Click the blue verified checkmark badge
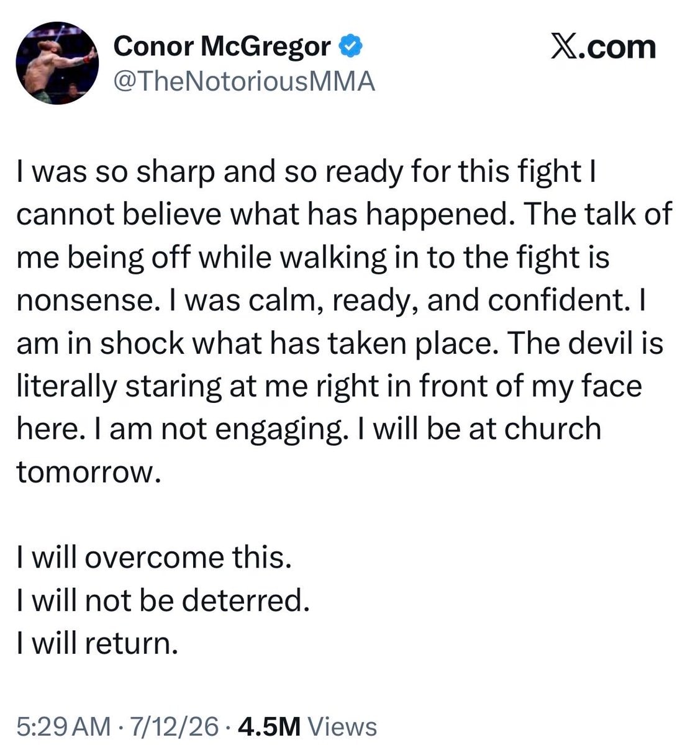Image resolution: width=690 pixels, height=745 pixels. (x=350, y=47)
